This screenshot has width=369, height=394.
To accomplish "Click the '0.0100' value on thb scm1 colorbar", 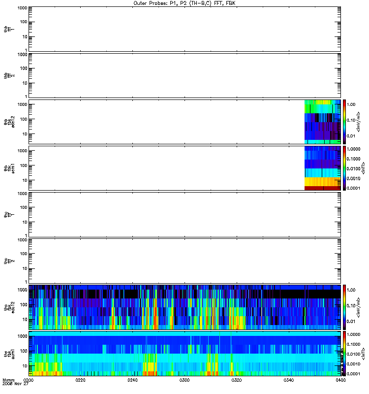I will click(x=353, y=168).
